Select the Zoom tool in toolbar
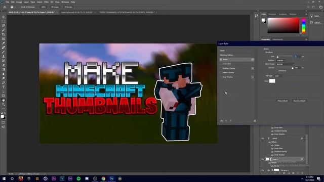 pyautogui.click(x=4, y=105)
